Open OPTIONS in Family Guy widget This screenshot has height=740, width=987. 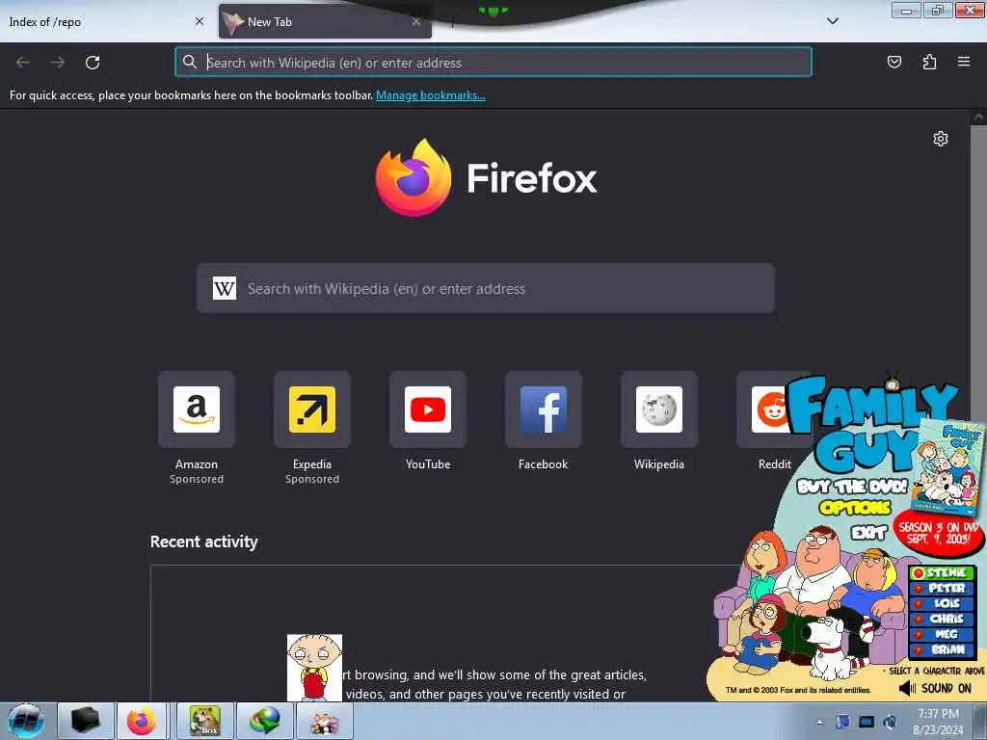855,507
